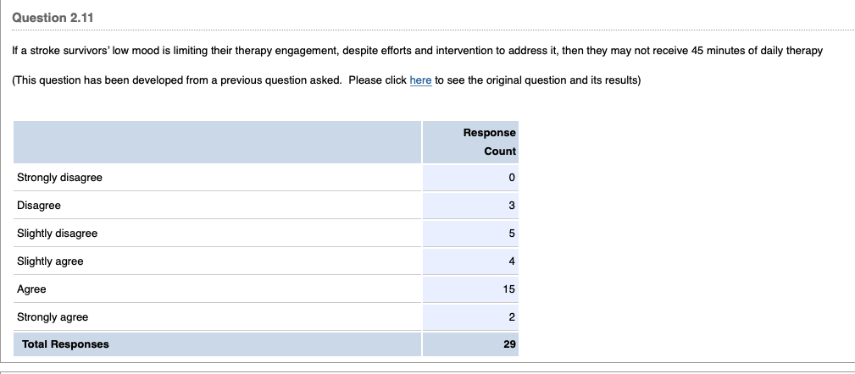The image size is (855, 374).
Task: Click the "here" link to original question
Action: coord(420,80)
